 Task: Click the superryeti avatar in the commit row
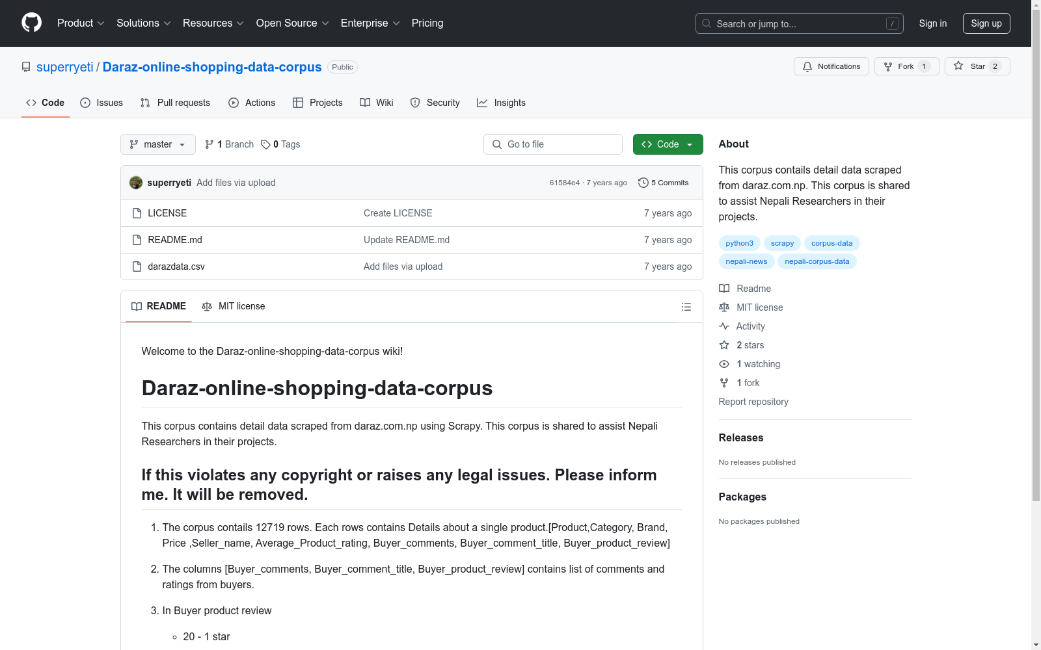click(x=136, y=183)
